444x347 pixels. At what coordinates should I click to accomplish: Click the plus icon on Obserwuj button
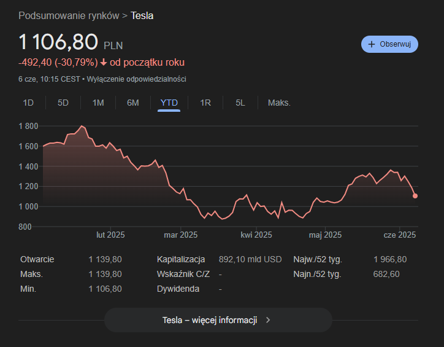coord(372,44)
